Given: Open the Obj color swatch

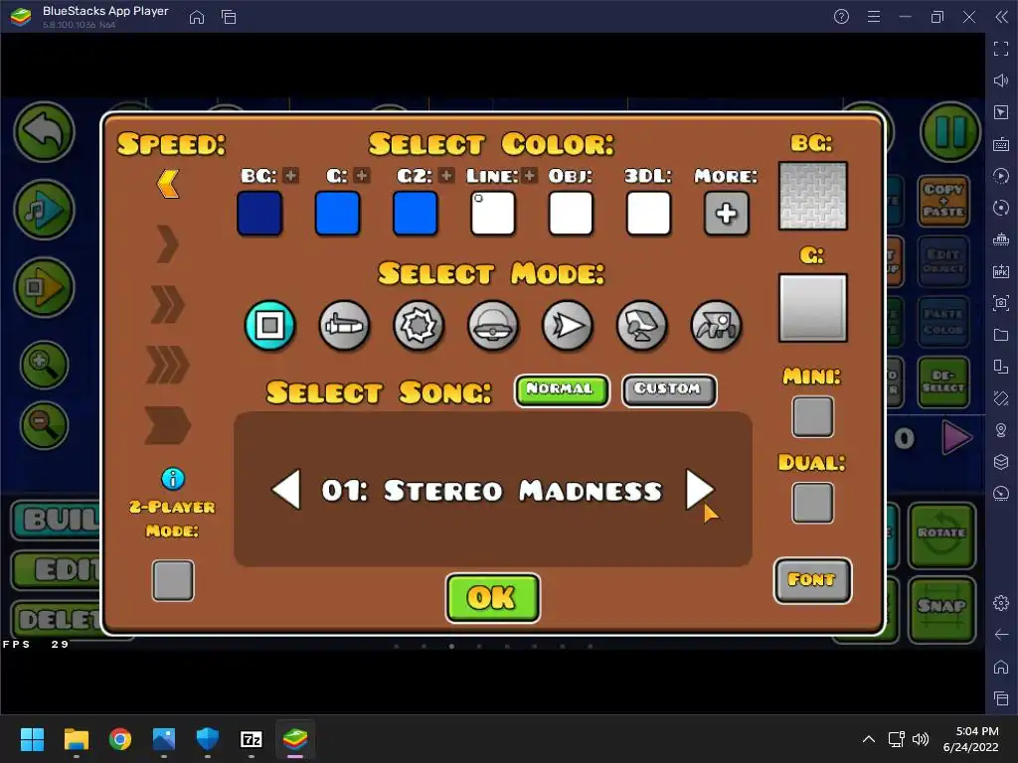Looking at the screenshot, I should pyautogui.click(x=571, y=213).
